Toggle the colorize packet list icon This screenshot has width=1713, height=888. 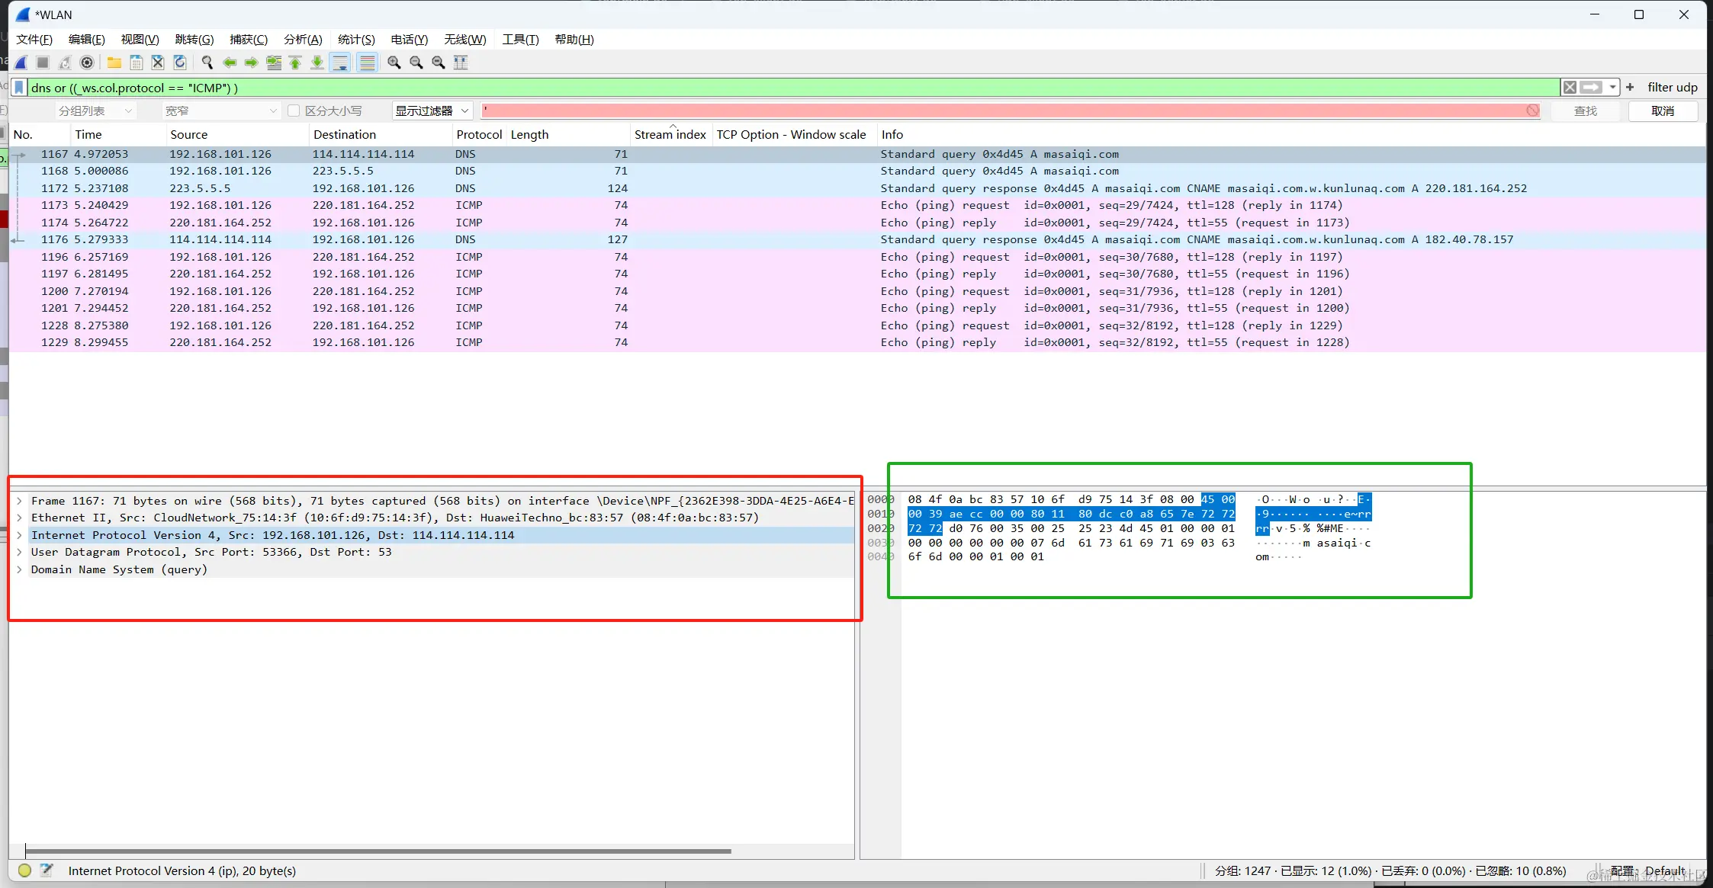pyautogui.click(x=367, y=63)
